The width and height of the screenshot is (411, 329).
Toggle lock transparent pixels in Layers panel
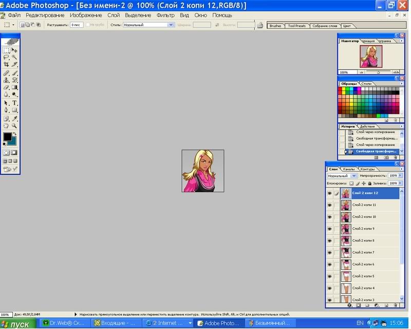pyautogui.click(x=351, y=184)
